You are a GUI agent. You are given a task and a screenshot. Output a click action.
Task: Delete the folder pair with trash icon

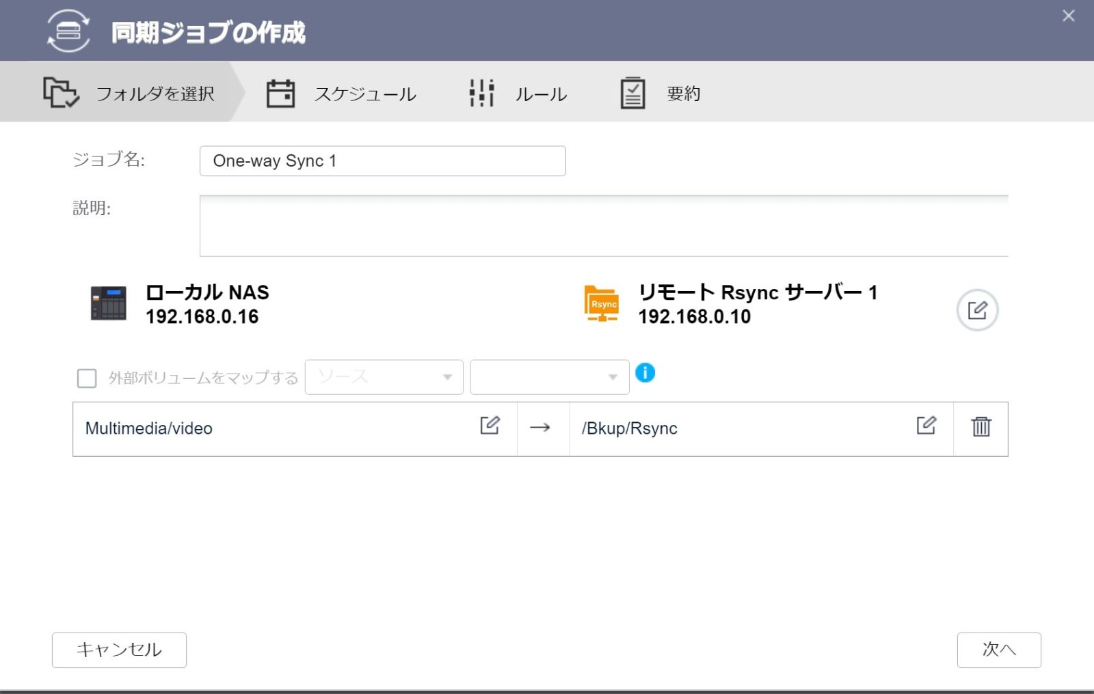click(x=980, y=427)
